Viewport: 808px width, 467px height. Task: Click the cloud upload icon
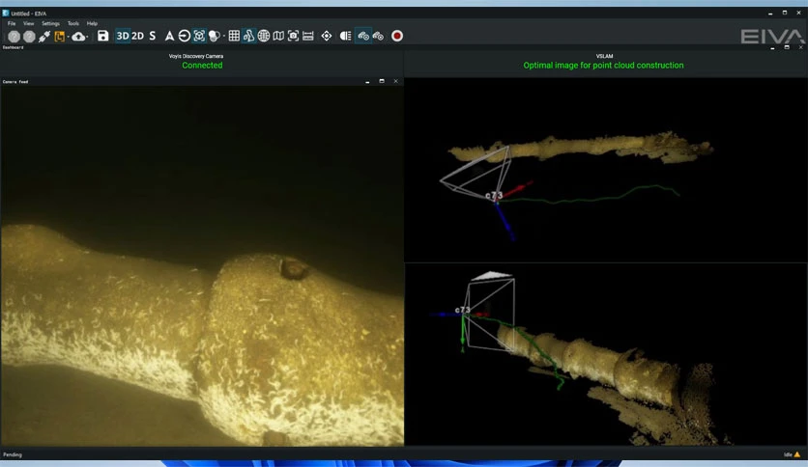click(x=78, y=36)
